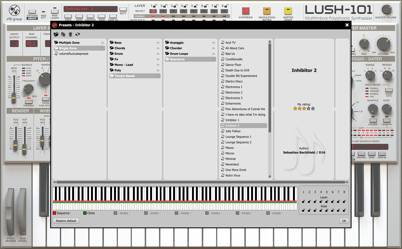Expand the Arpeggio folder arrow
Image resolution: width=402 pixels, height=249 pixels.
pos(214,43)
